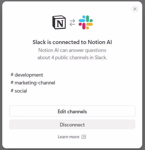Open the external link arrow icon
Screen dimensions: 145x150
84,137
